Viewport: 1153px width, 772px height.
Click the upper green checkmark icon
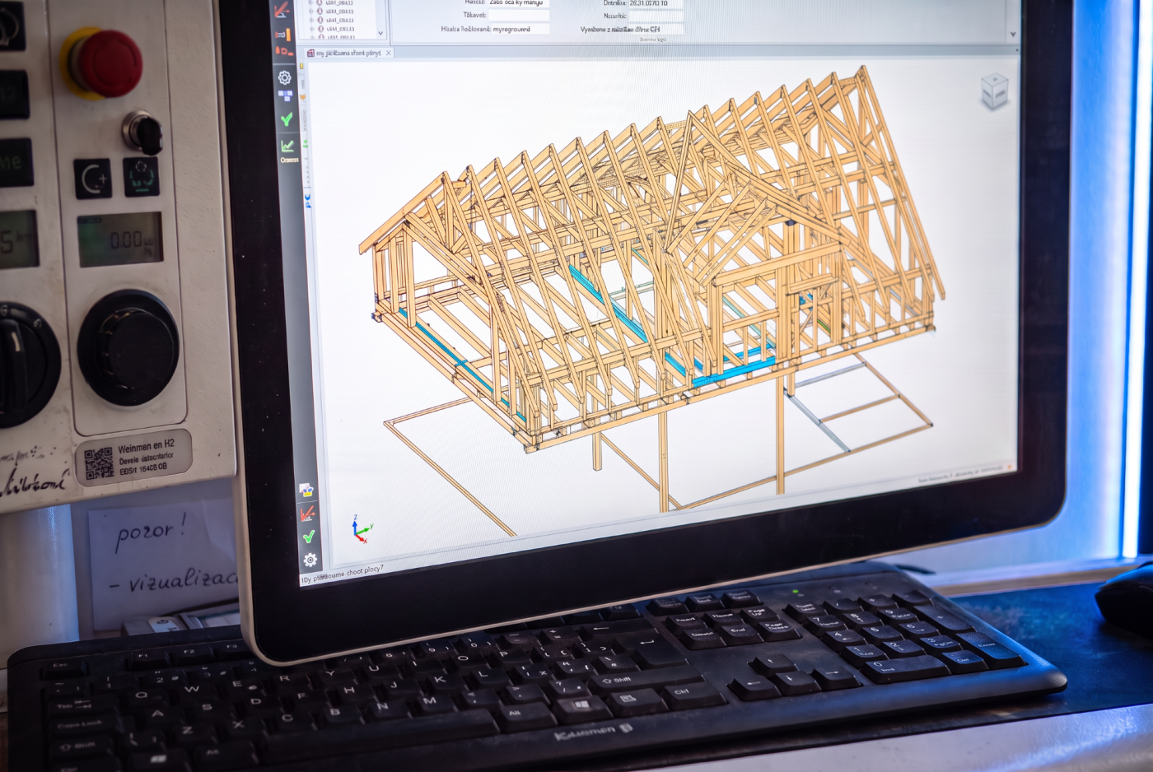(x=287, y=120)
